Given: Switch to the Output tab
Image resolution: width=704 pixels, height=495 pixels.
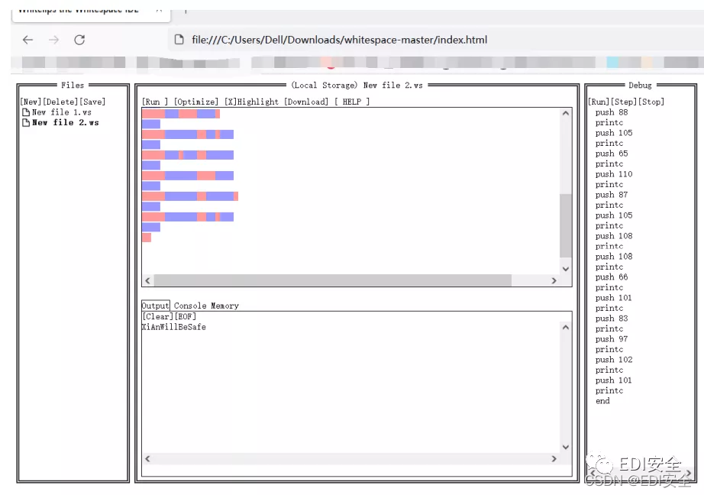Looking at the screenshot, I should click(x=155, y=306).
